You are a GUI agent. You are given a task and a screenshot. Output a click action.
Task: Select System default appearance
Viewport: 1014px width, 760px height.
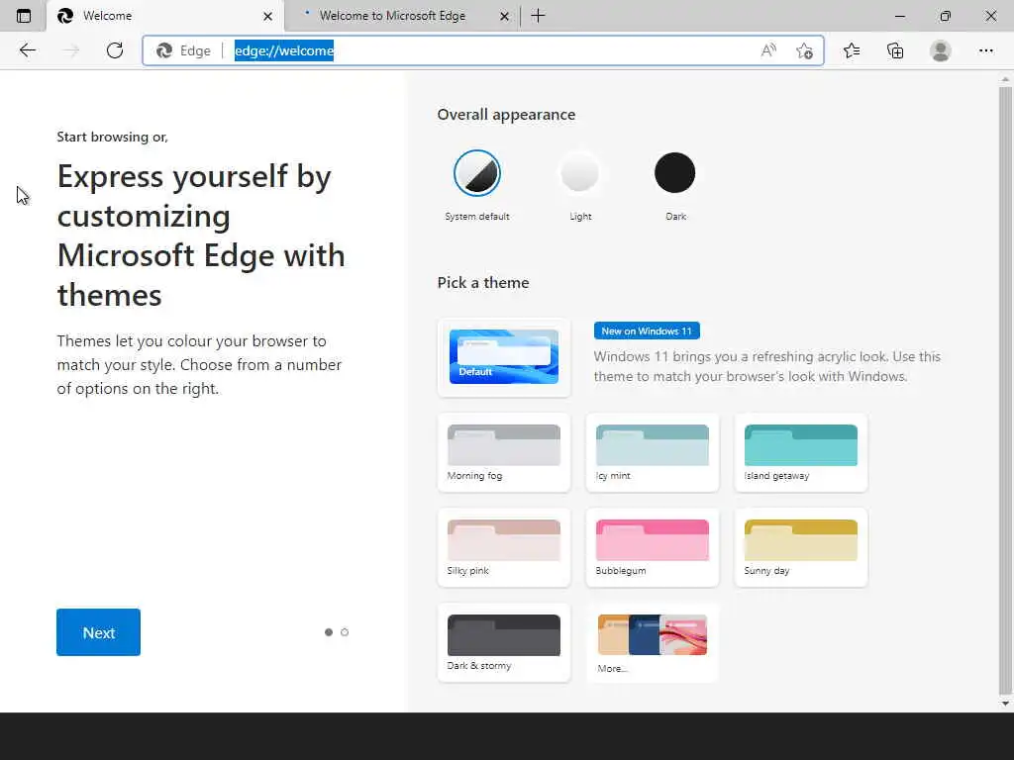click(477, 173)
